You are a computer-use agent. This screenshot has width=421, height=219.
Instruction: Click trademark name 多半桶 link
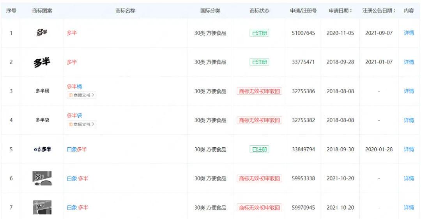(x=74, y=87)
